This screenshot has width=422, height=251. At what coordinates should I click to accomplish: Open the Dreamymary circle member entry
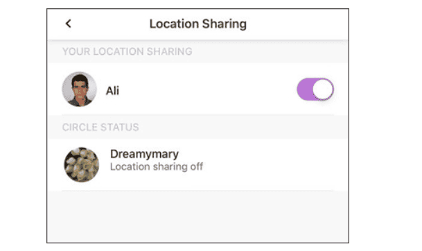[x=197, y=164]
